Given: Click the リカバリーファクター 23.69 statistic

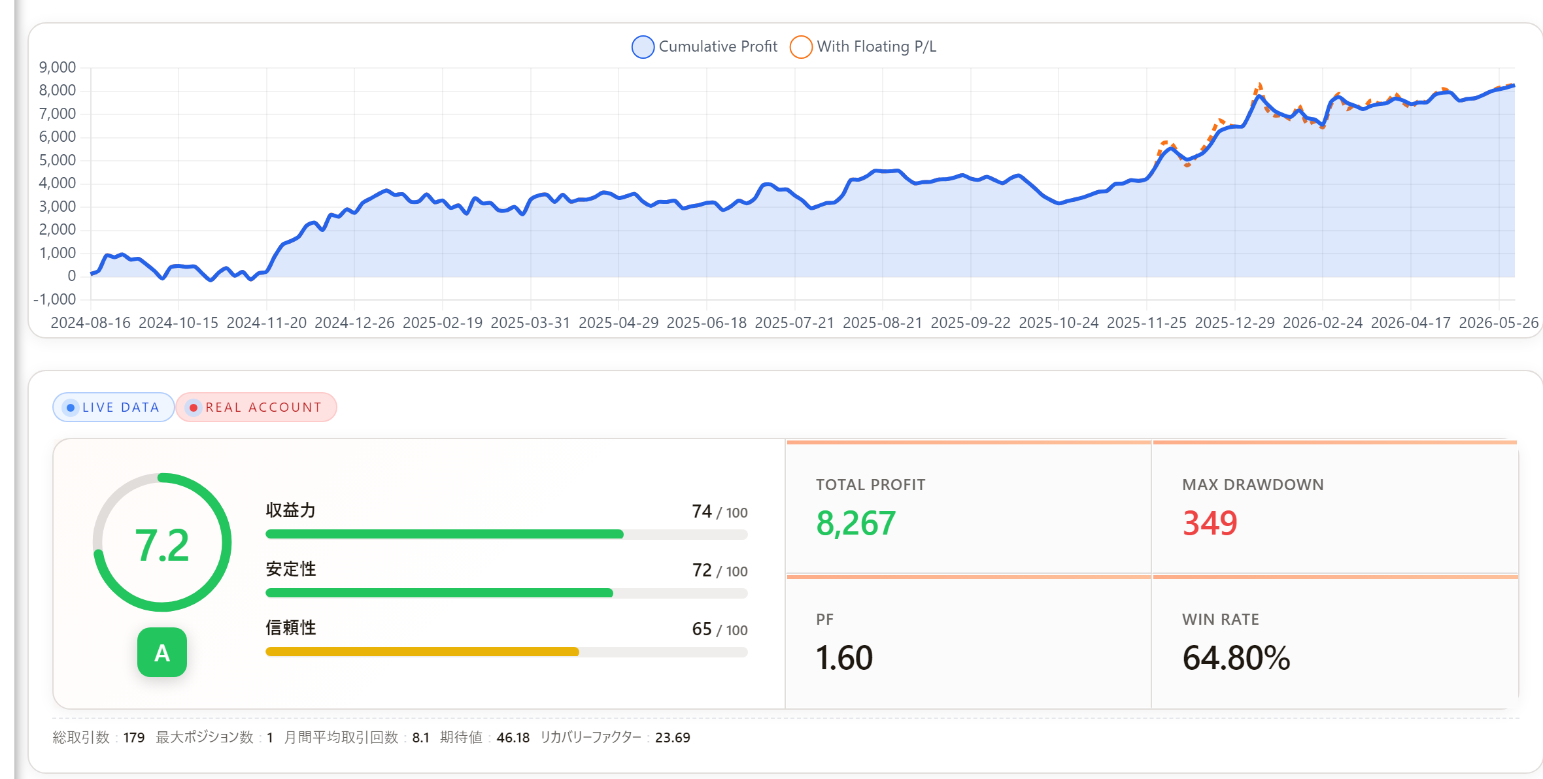Looking at the screenshot, I should pos(615,737).
